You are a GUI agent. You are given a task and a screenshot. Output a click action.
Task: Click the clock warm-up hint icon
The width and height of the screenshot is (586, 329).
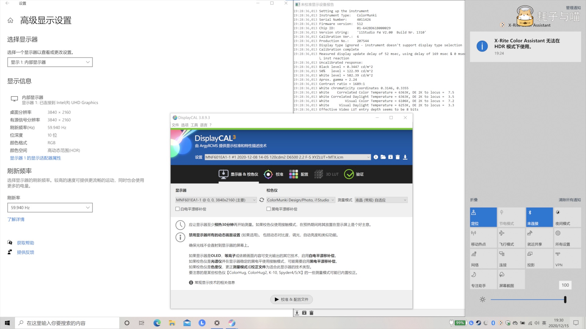pos(180,225)
